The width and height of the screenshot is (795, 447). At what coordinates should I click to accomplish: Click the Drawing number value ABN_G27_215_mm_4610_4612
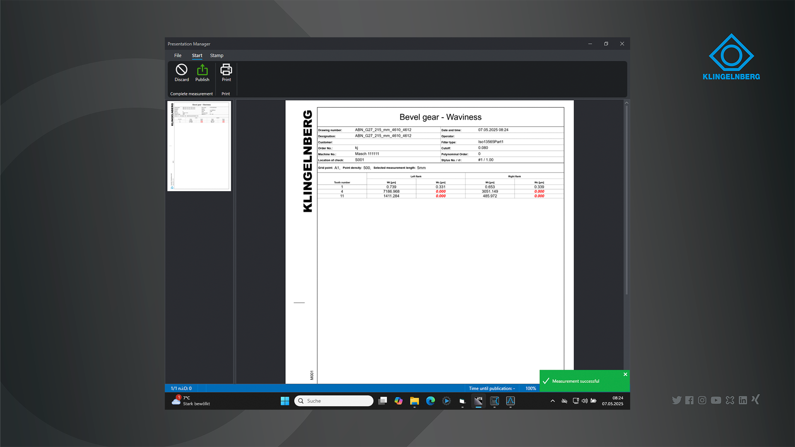pos(383,130)
